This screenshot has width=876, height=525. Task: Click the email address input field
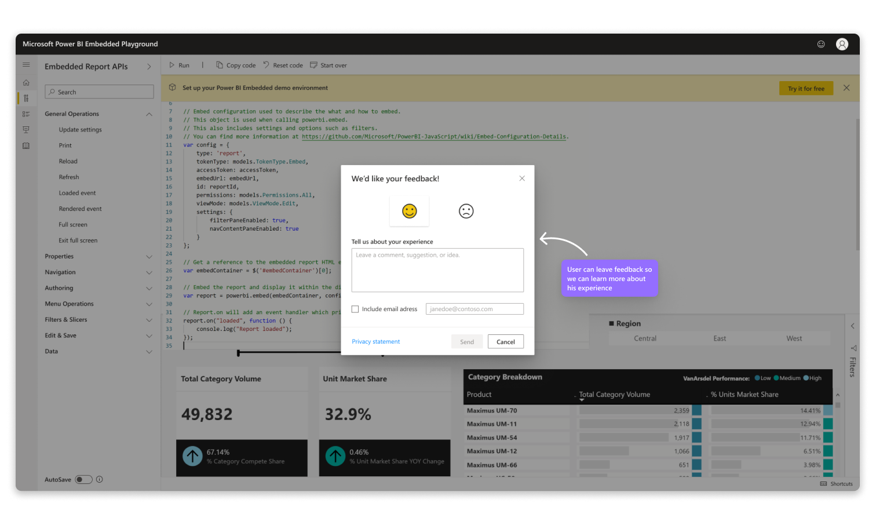coord(475,309)
